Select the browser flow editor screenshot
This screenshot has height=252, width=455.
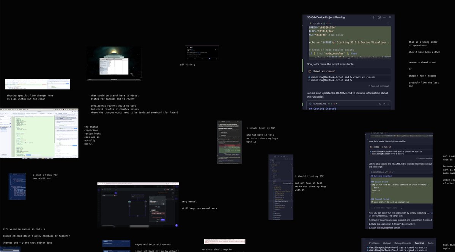[138, 205]
